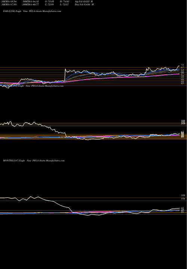Image resolution: width=187 pixels, height=269 pixels.
Task: Click the 60 price label on monthly chart
Action: pos(183,208)
